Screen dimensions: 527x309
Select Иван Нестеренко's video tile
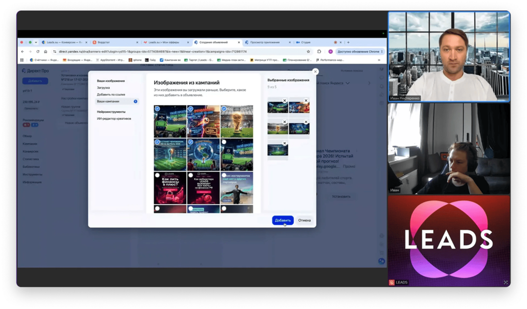(x=449, y=57)
